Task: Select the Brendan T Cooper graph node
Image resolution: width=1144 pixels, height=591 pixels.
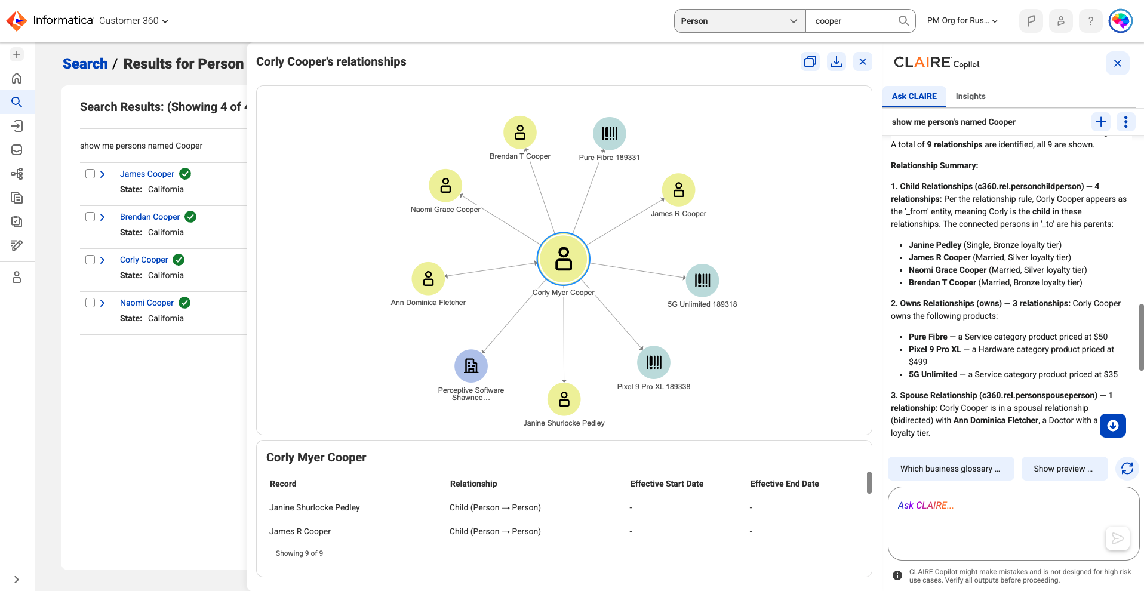Action: point(520,133)
